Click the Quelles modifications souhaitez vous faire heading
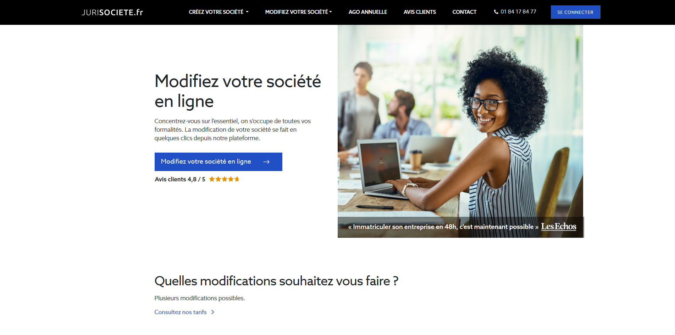The height and width of the screenshot is (335, 675). click(276, 281)
